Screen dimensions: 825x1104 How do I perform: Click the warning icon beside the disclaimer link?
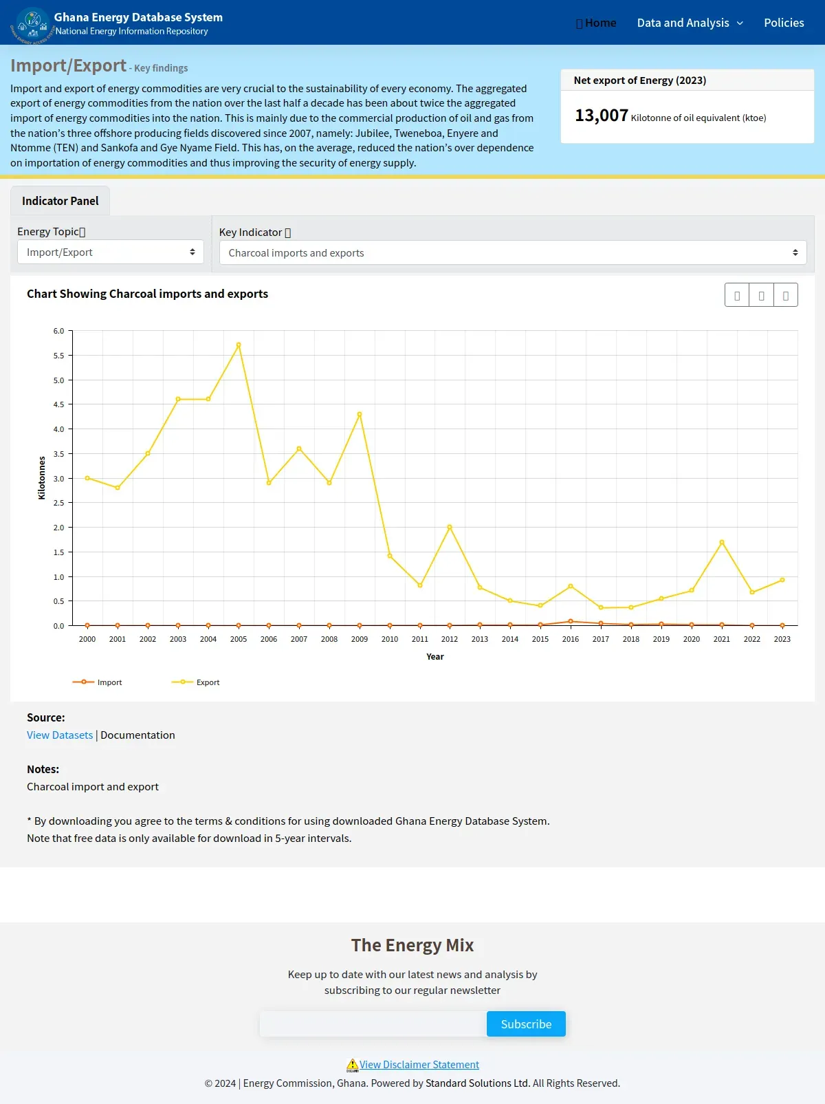pos(352,1065)
